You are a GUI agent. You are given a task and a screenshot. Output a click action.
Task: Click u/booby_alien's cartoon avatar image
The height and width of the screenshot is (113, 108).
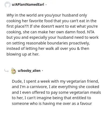pos(13,71)
